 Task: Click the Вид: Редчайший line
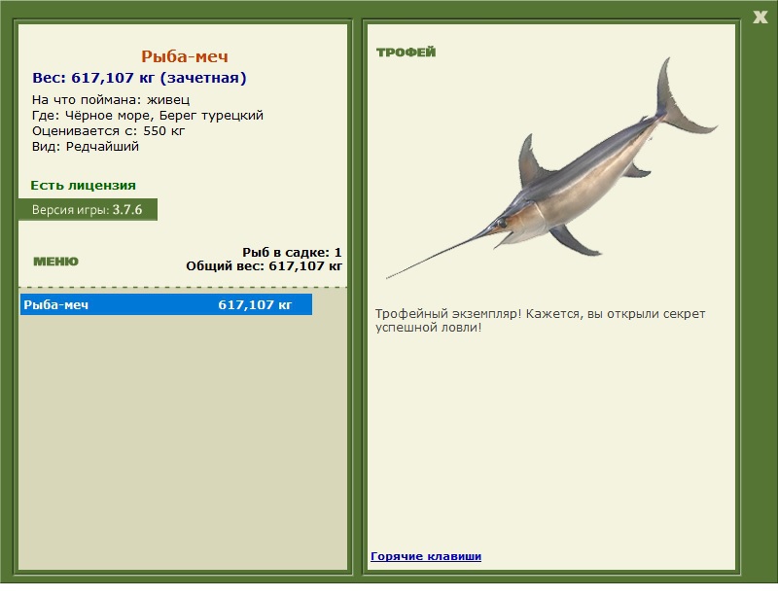(86, 147)
